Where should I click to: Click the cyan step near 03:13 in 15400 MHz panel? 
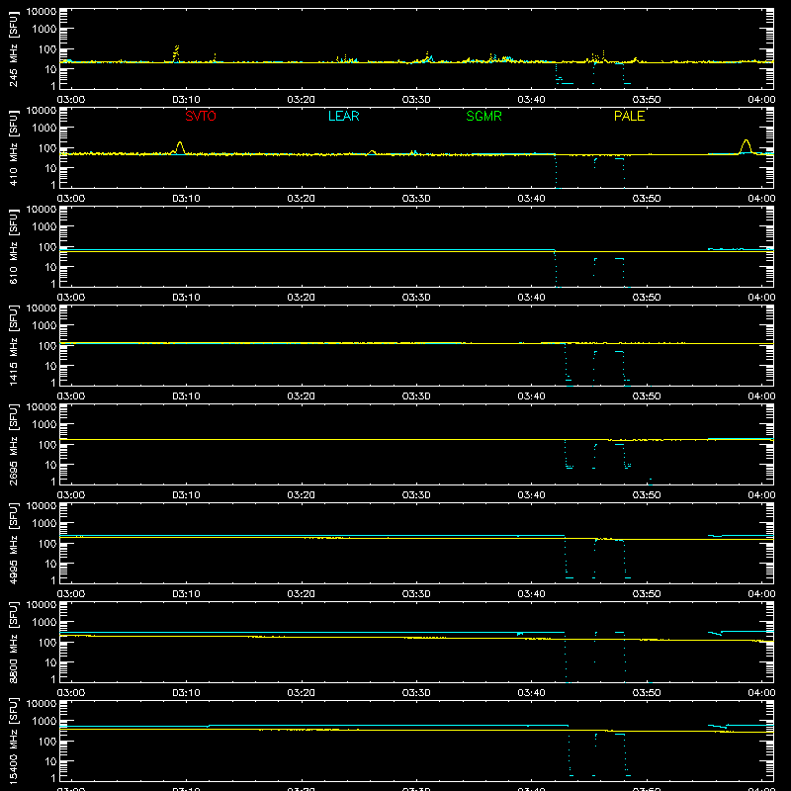pyautogui.click(x=209, y=726)
